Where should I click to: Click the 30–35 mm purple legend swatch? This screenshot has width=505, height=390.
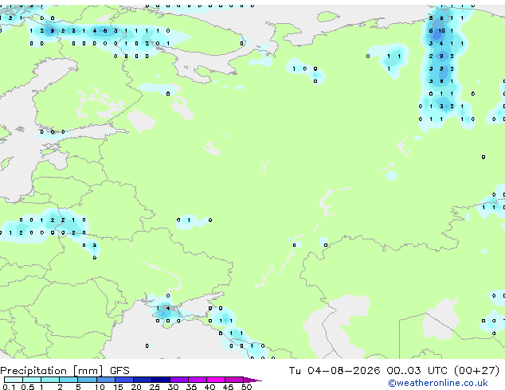[x=178, y=380]
